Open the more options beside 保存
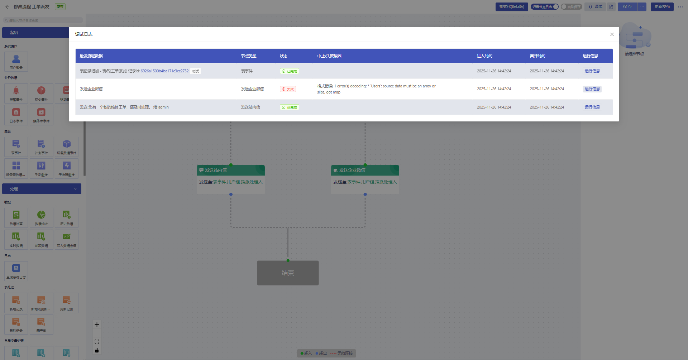The image size is (688, 360). [642, 7]
